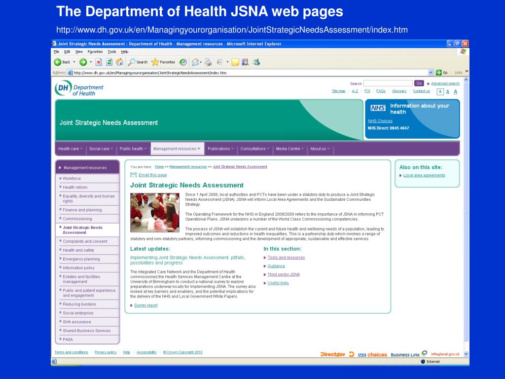This screenshot has height=379, width=505.
Task: Open the address bar dropdown arrow
Action: (431, 73)
